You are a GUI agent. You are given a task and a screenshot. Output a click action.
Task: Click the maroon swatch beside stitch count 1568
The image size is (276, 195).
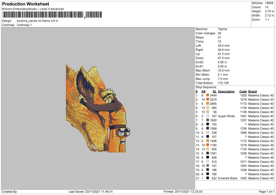207,128
